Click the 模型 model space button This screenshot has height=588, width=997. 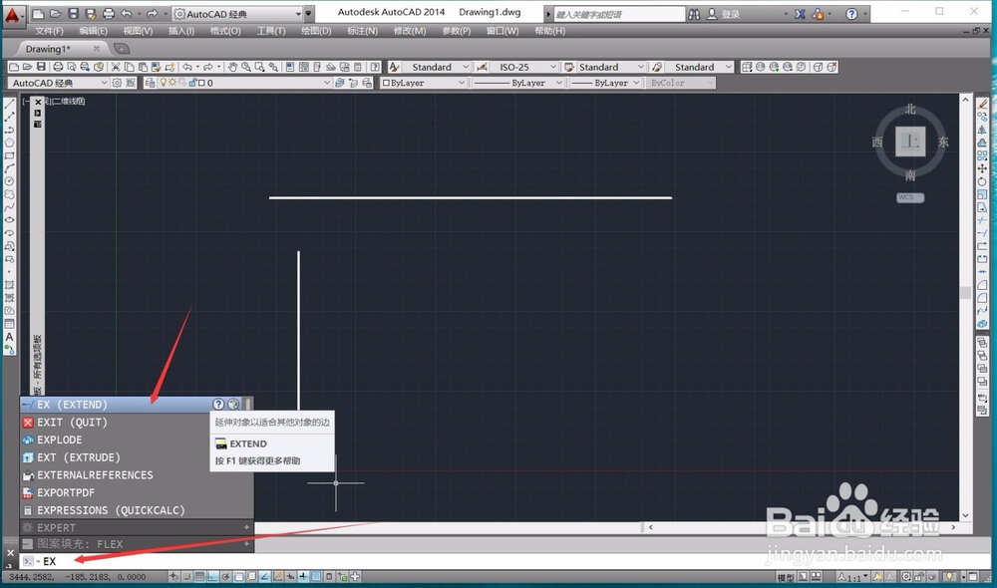click(786, 577)
